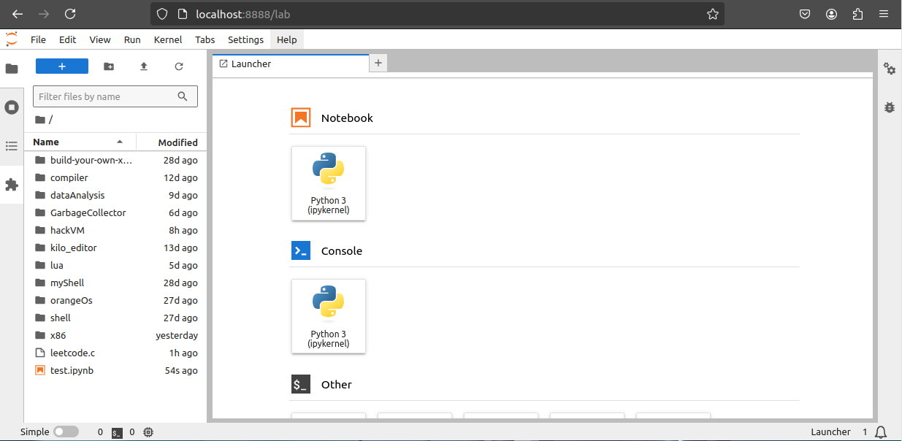Select the test.ipynb notebook file
This screenshot has height=441, width=902.
(115, 370)
